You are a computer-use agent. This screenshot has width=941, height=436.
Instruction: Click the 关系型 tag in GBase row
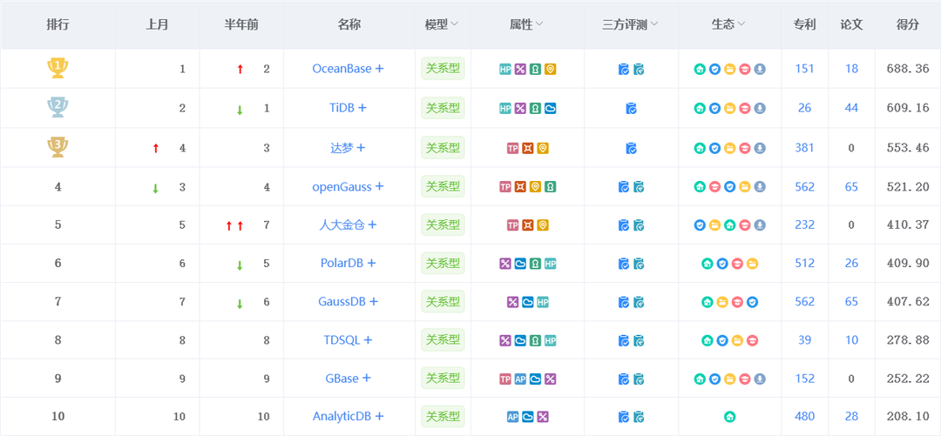click(443, 379)
